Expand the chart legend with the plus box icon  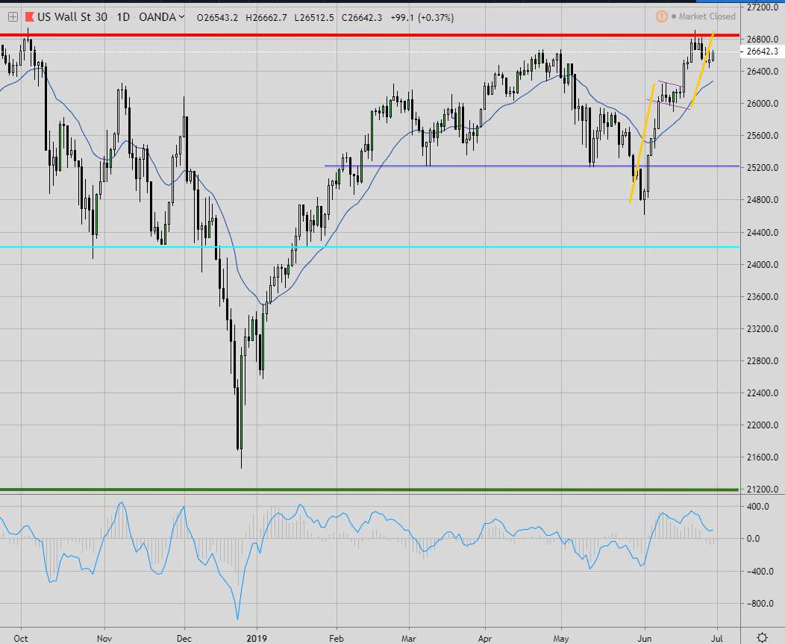pos(13,17)
